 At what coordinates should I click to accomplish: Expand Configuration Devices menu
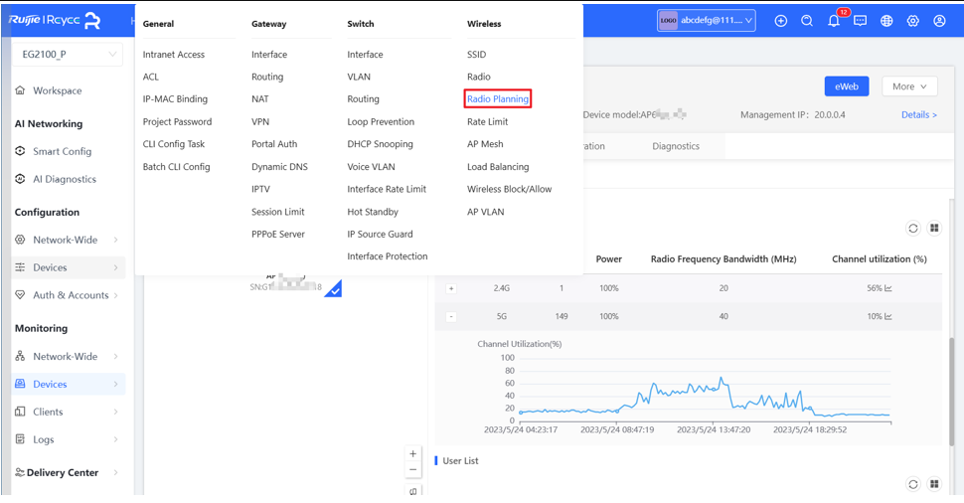click(x=68, y=267)
